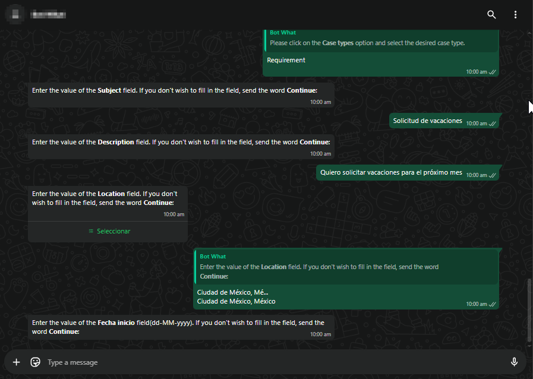
Task: Click the plus attach icon
Action: pos(17,362)
